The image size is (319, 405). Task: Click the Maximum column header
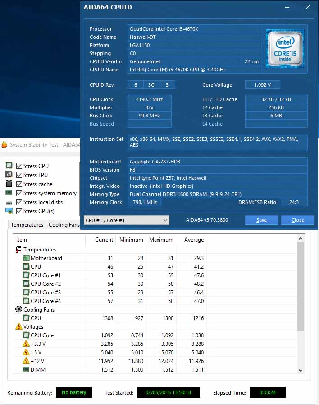(x=161, y=239)
